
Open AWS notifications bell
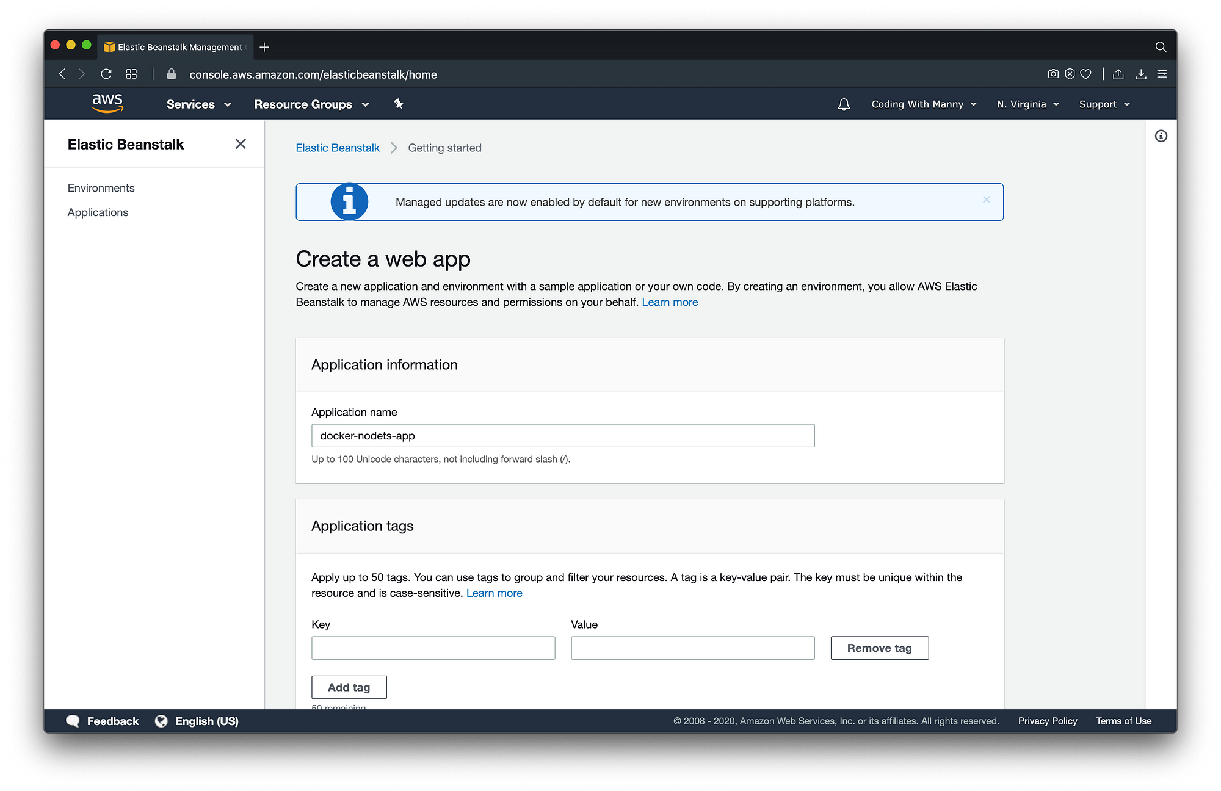[844, 104]
